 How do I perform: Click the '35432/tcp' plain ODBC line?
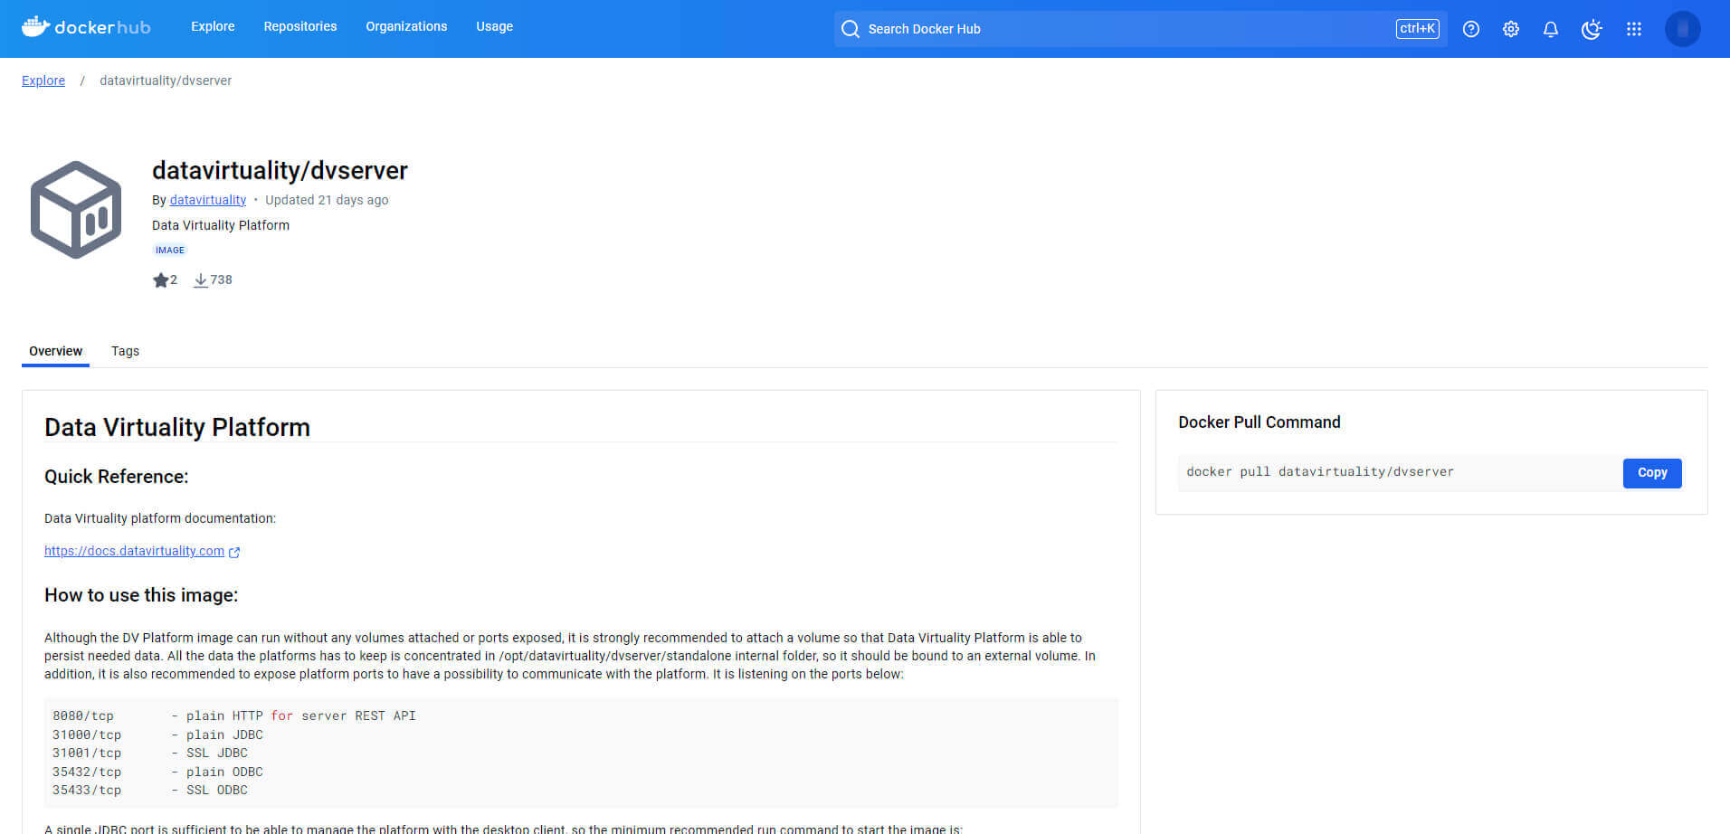click(157, 772)
